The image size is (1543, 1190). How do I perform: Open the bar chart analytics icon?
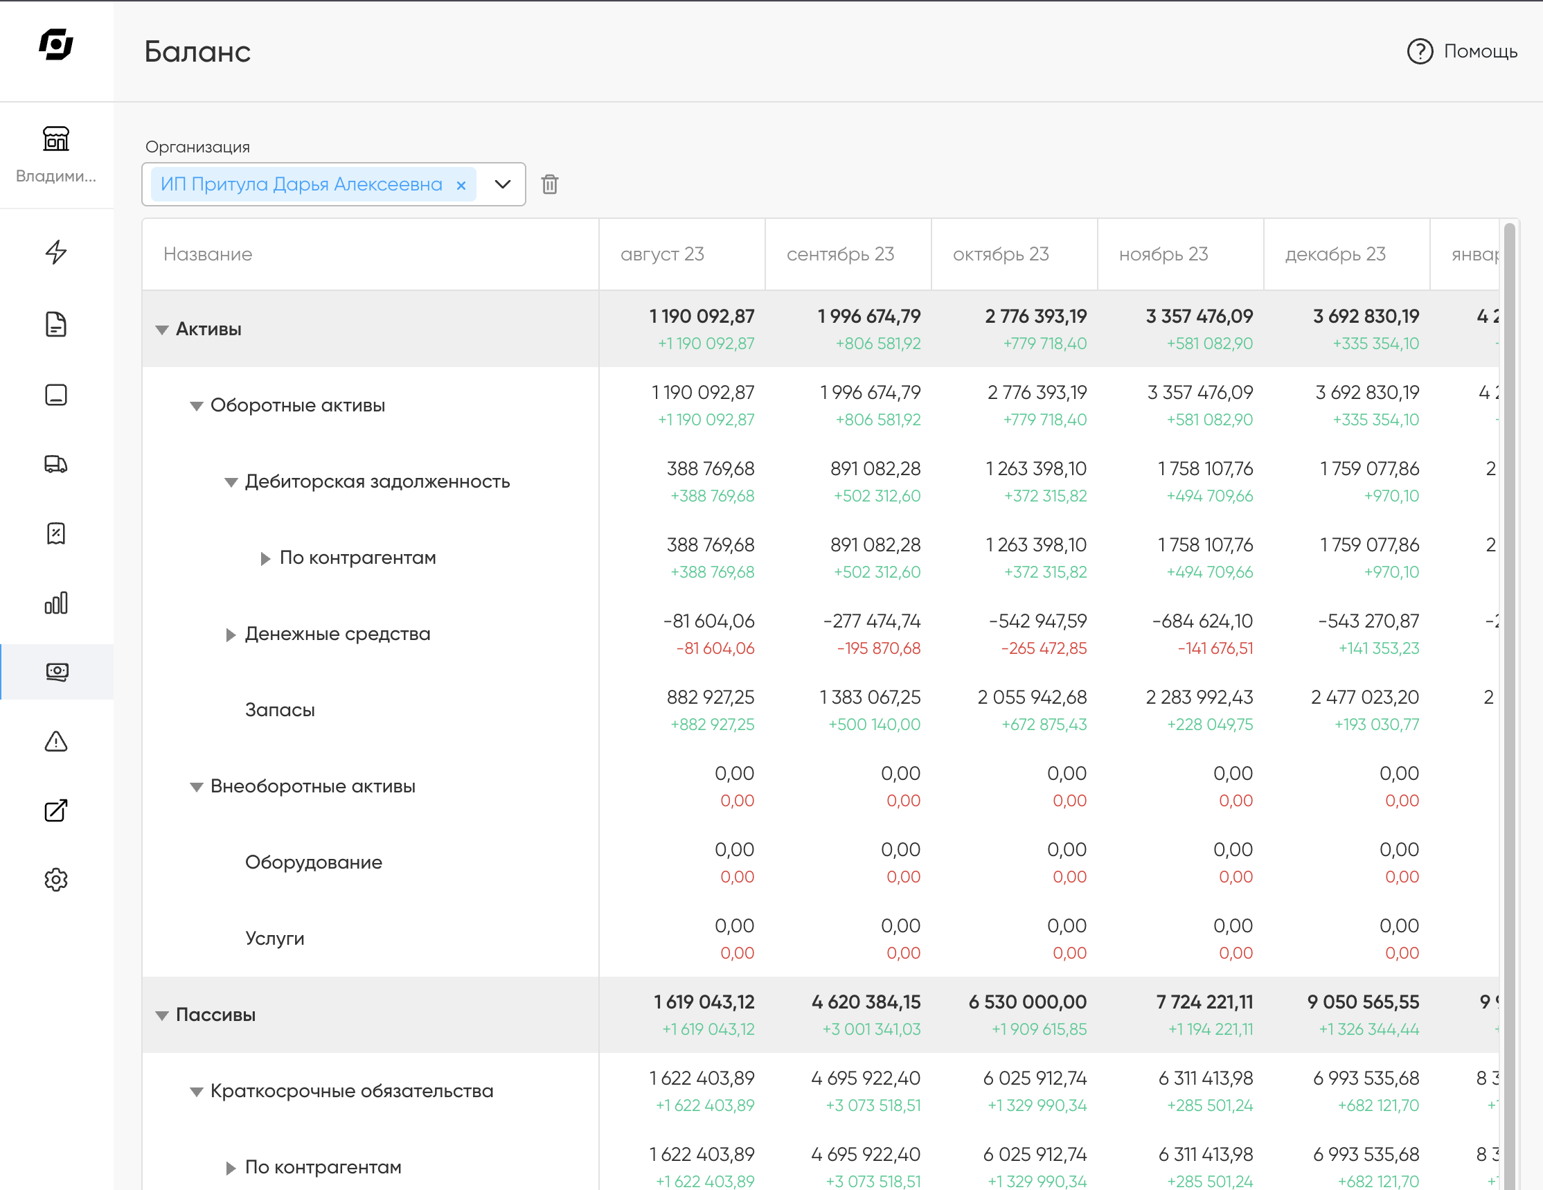coord(56,603)
